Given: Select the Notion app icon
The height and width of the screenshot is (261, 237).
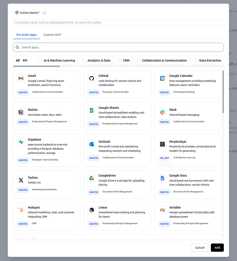Looking at the screenshot, I should pos(21,112).
